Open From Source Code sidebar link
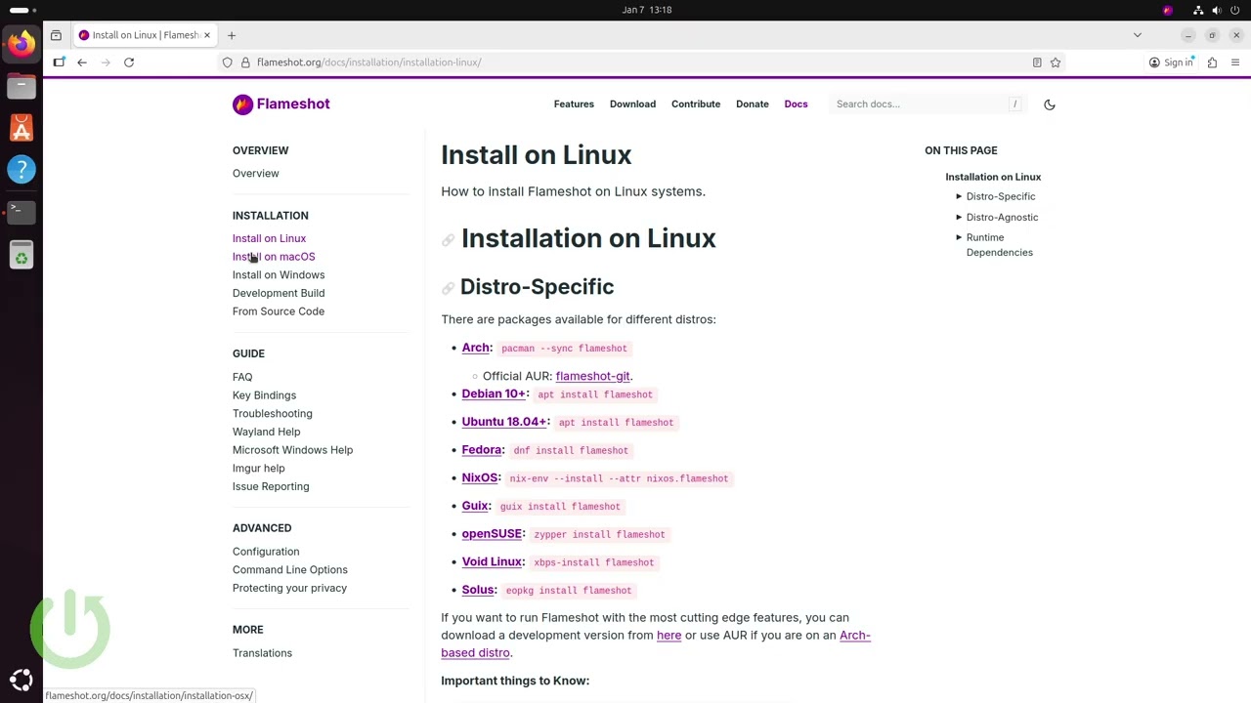This screenshot has height=703, width=1251. pyautogui.click(x=279, y=311)
